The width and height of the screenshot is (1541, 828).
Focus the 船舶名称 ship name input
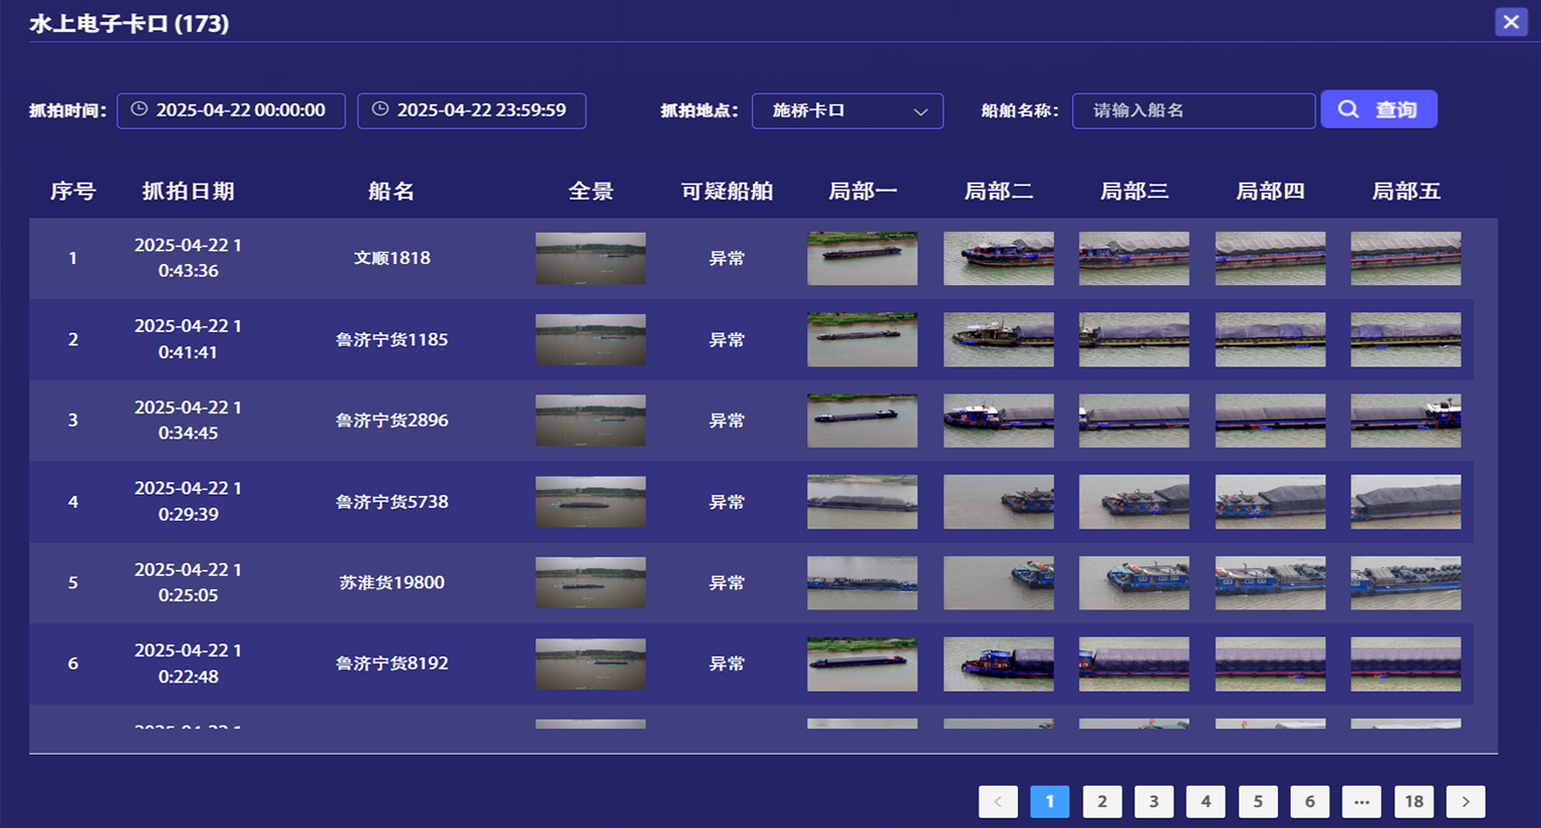[x=1192, y=111]
